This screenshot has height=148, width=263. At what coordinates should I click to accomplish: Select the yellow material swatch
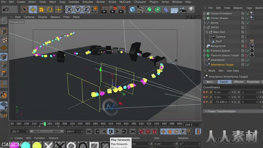[37, 145]
